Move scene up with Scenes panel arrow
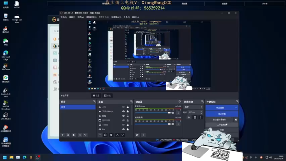286x161 pixels. click(x=80, y=135)
